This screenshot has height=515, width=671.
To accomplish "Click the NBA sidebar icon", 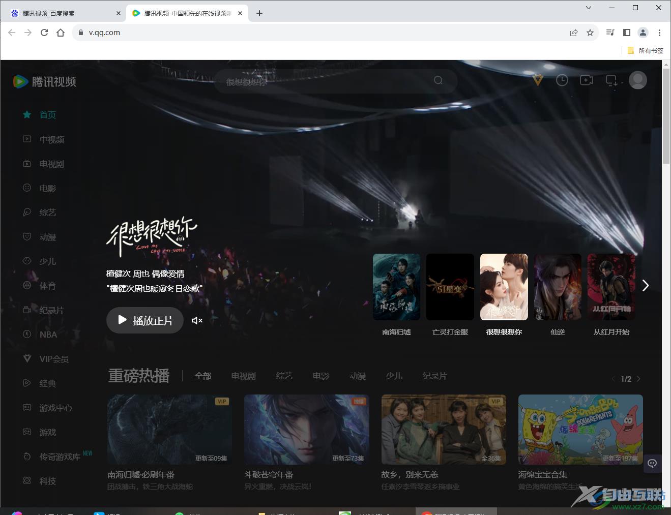I will 27,334.
